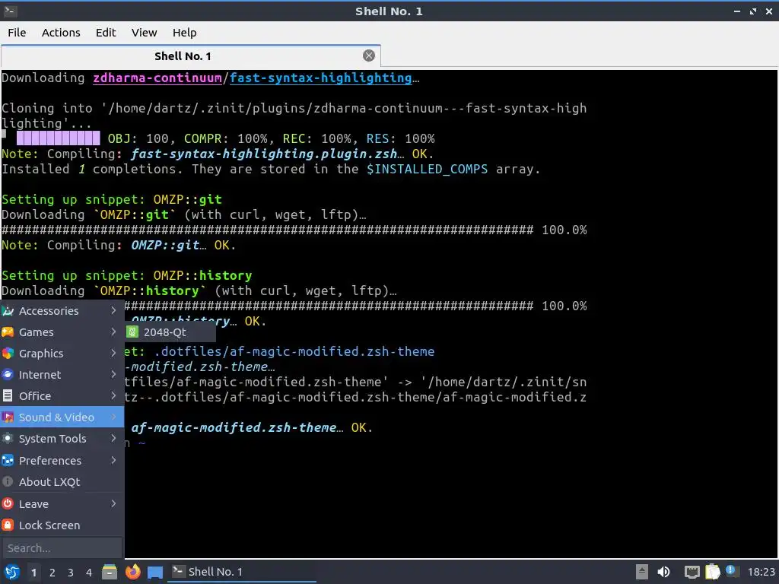The height and width of the screenshot is (584, 779).
Task: Open About LXQt
Action: [62, 482]
